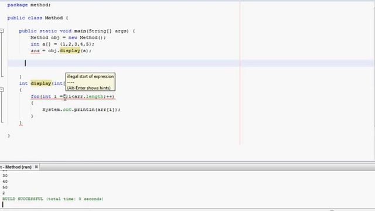The image size is (375, 211).
Task: Click the 'public static void main' line
Action: coord(77,31)
